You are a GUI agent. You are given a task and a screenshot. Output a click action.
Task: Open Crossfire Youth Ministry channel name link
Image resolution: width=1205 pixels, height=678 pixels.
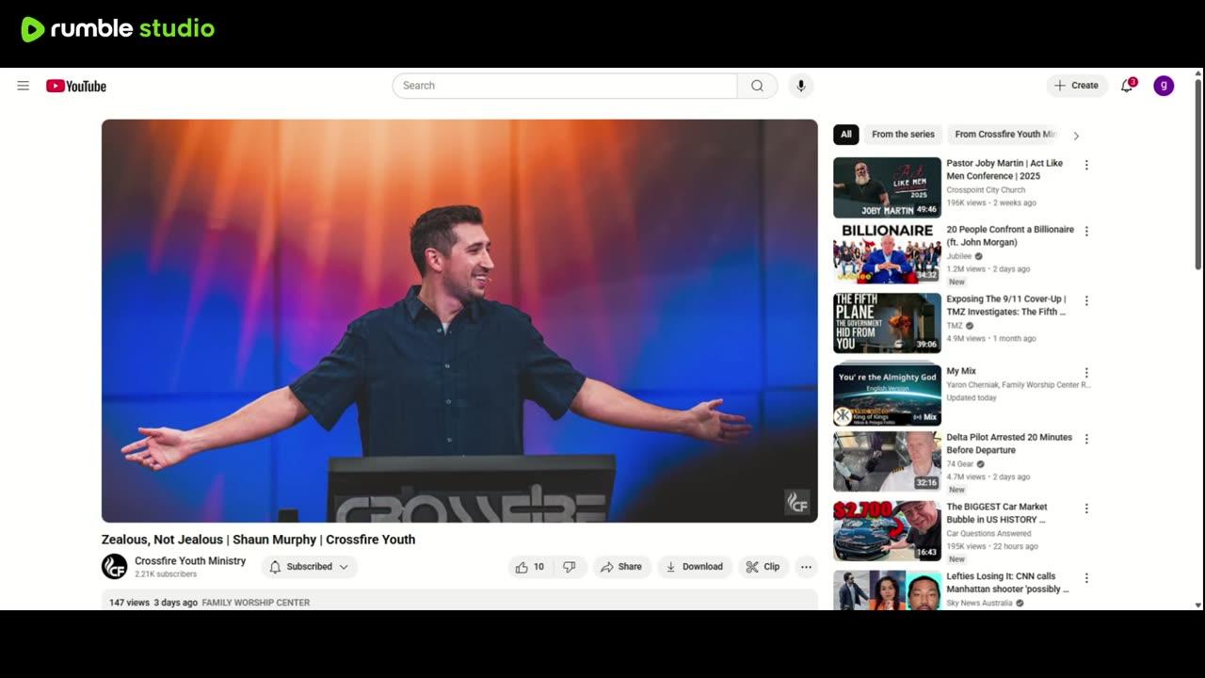point(190,561)
